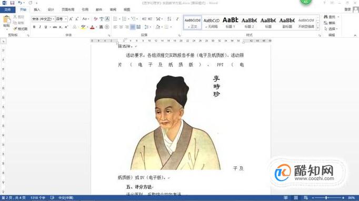359x201 pixels.
Task: Open the bullets list dropdown
Action: point(119,19)
